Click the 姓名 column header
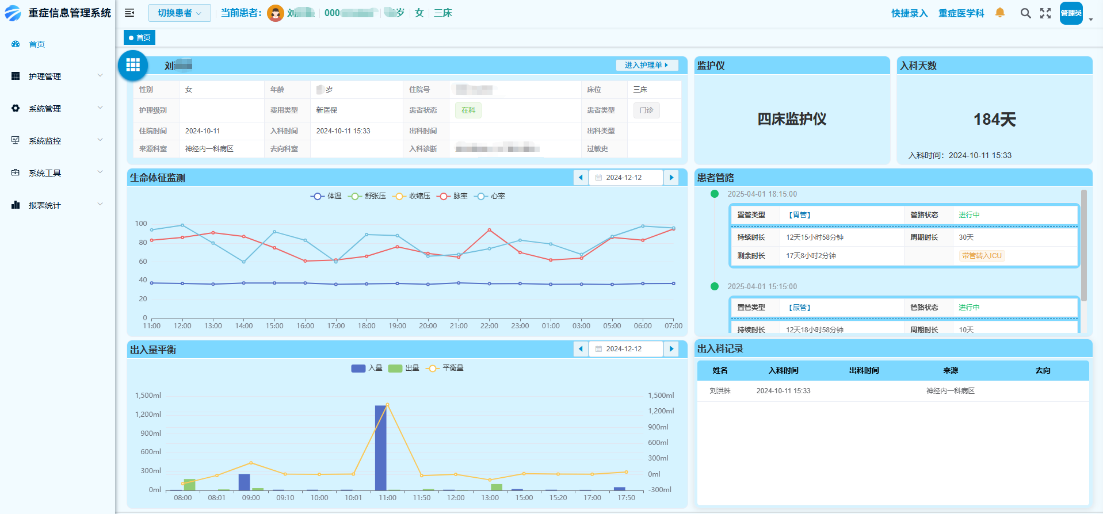The image size is (1103, 514). click(720, 371)
